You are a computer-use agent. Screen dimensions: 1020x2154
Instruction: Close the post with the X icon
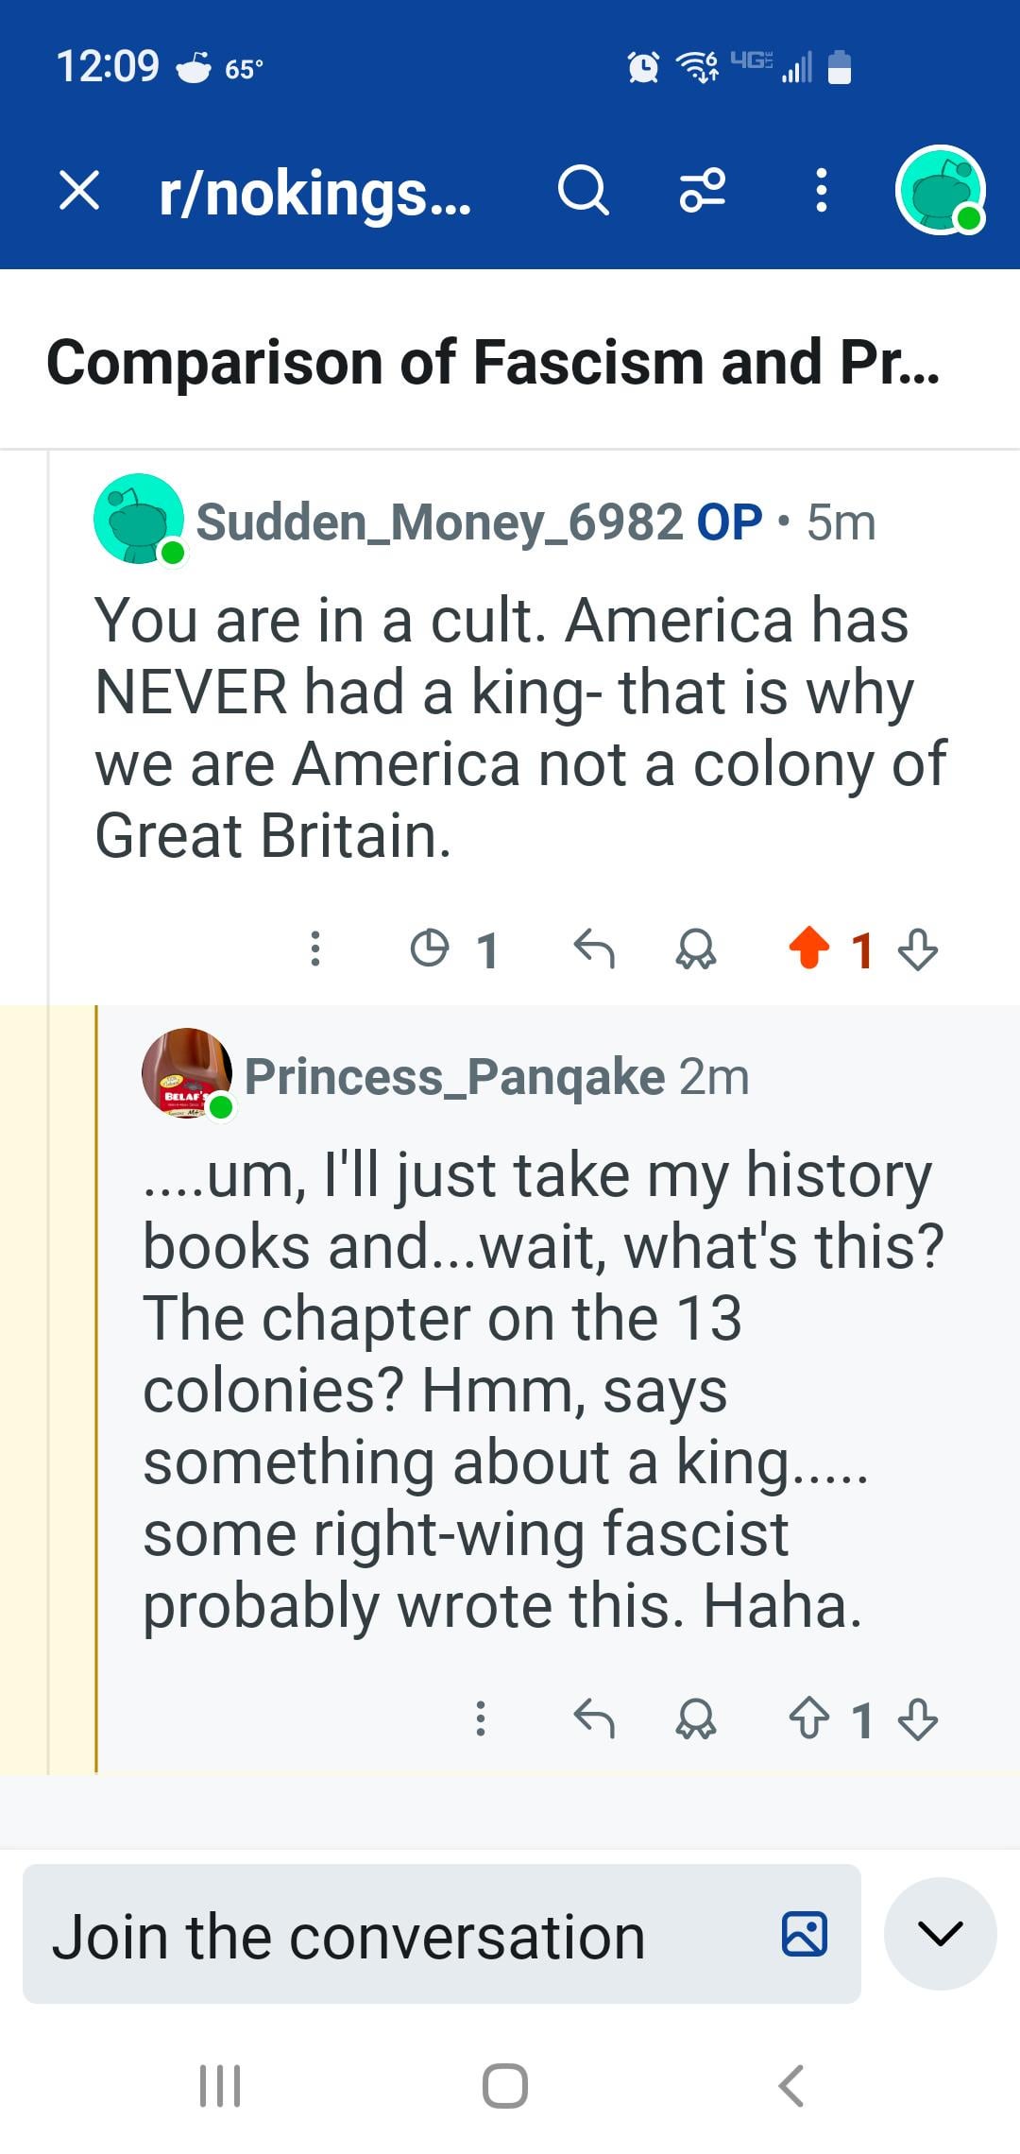(x=79, y=191)
